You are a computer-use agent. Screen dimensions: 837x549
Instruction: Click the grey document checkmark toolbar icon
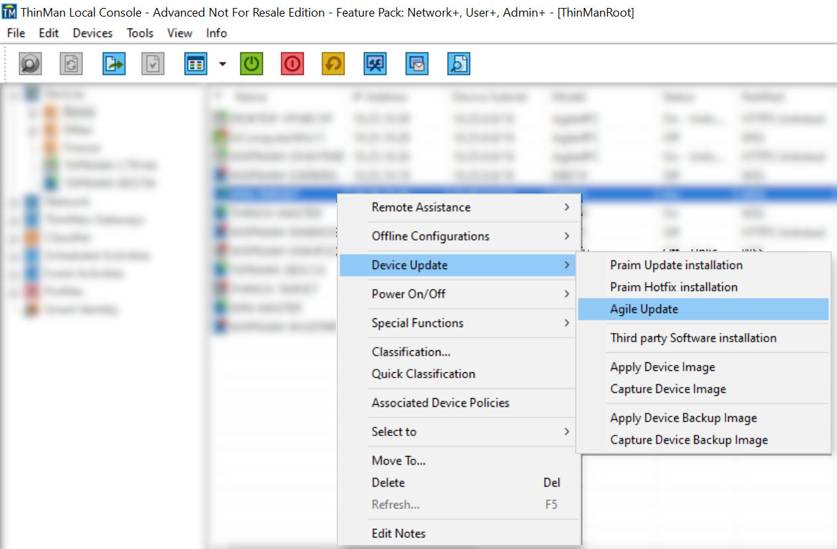[153, 64]
